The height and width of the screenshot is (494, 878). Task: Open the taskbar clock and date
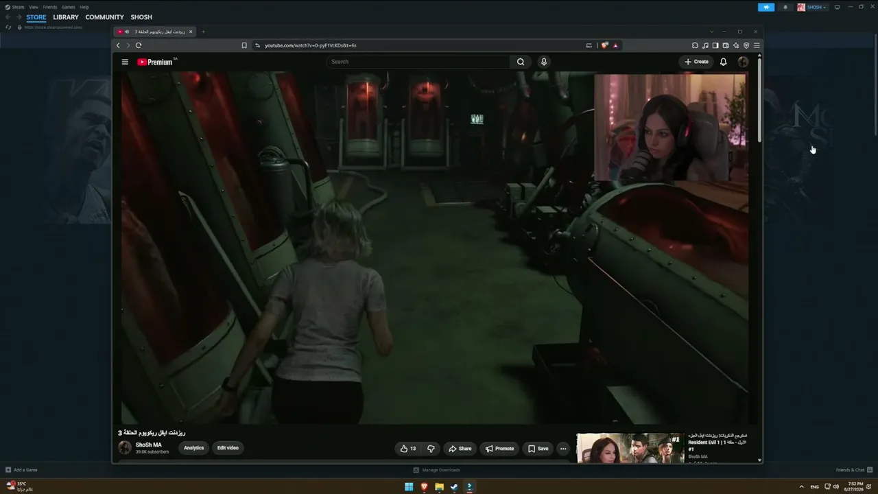[854, 486]
